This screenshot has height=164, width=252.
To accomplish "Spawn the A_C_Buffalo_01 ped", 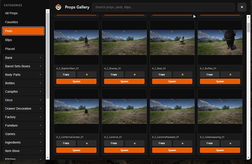I will [220, 81].
